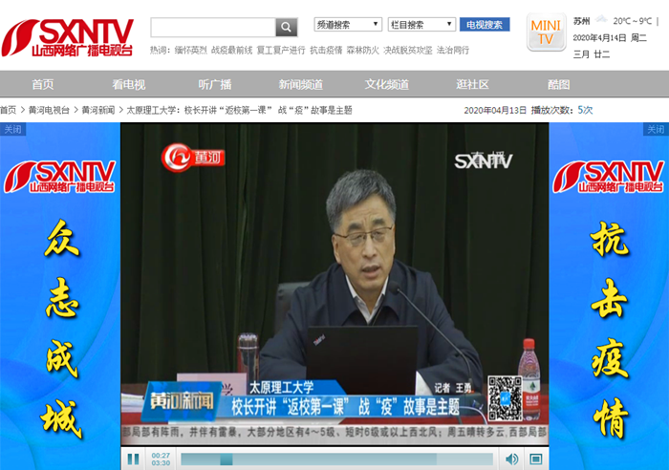Open the 看电视 navigation tab

click(x=129, y=84)
